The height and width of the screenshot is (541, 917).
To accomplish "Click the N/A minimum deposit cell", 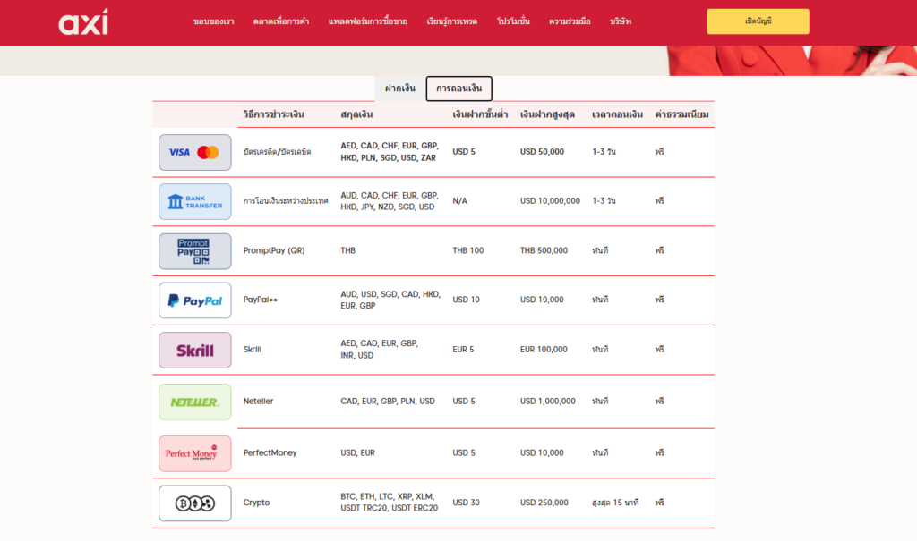I will coord(459,201).
